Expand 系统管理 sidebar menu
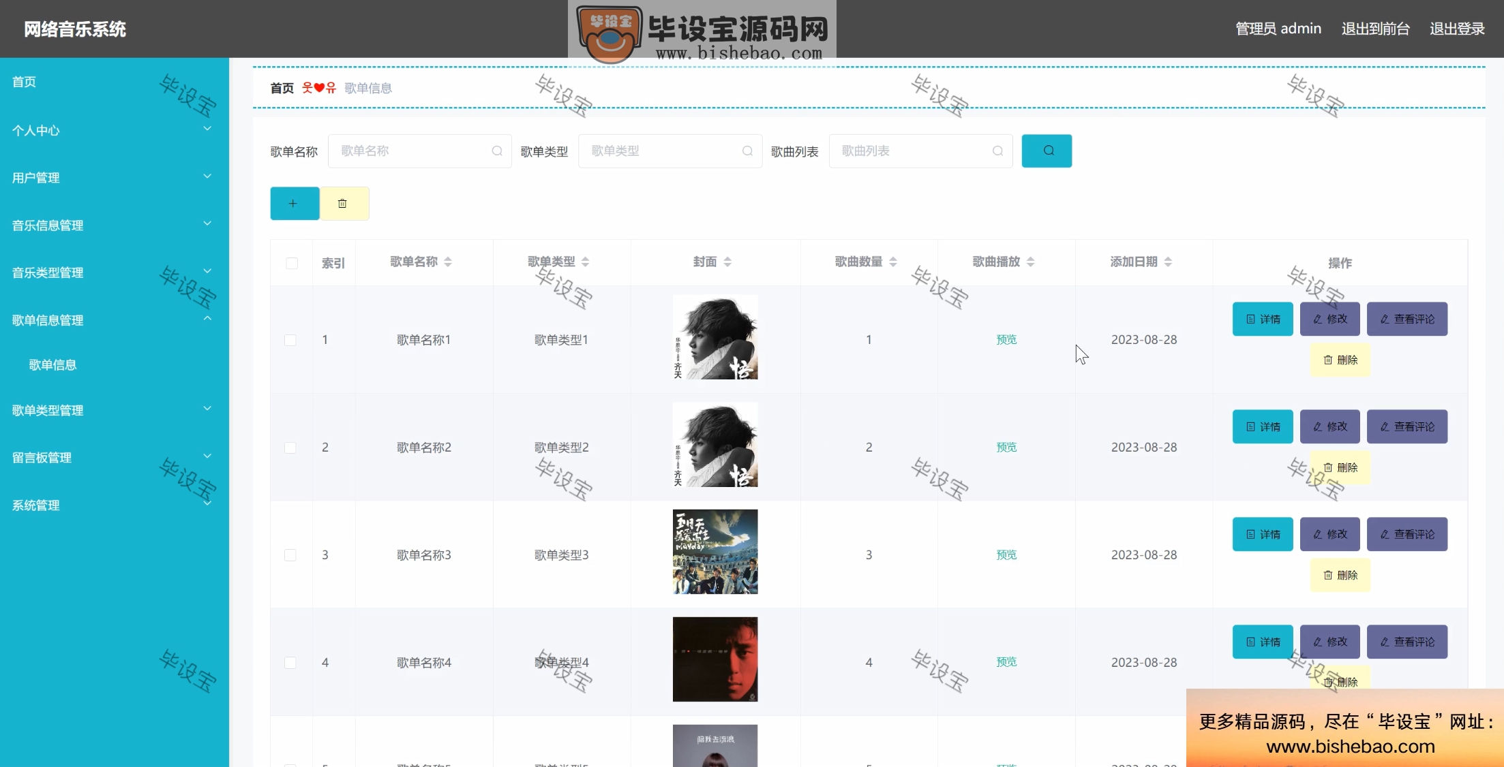The image size is (1504, 767). tap(114, 505)
